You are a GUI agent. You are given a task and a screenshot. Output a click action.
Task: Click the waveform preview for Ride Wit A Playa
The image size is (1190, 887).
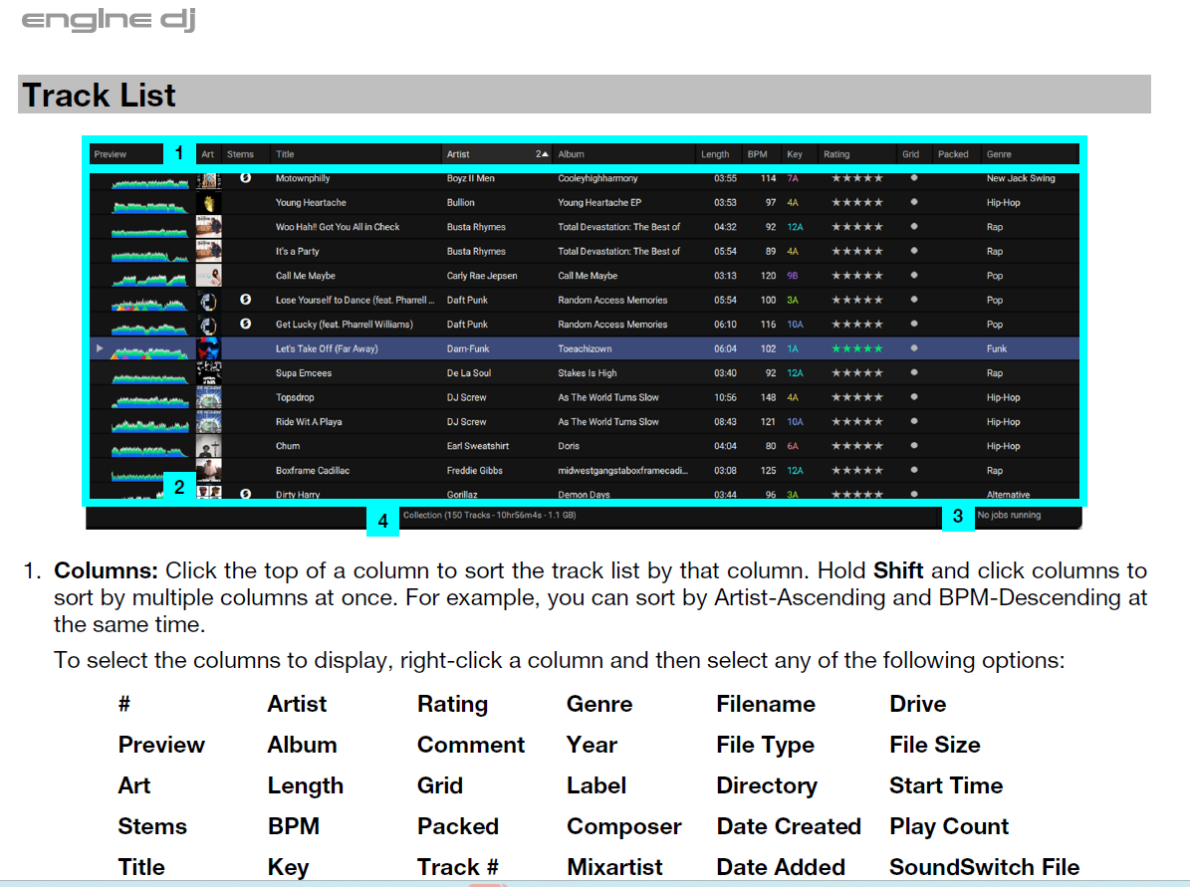149,425
